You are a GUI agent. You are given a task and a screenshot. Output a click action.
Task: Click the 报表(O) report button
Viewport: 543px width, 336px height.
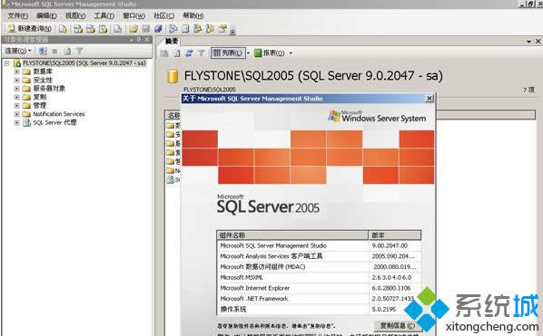(270, 53)
